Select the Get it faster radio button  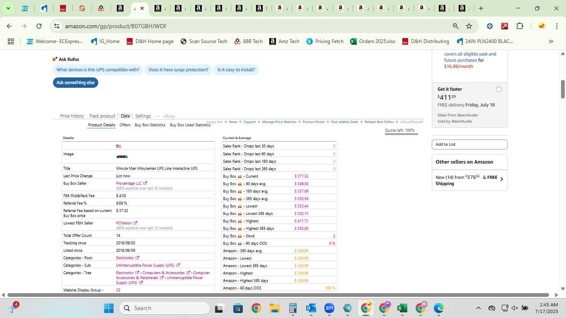(x=498, y=89)
